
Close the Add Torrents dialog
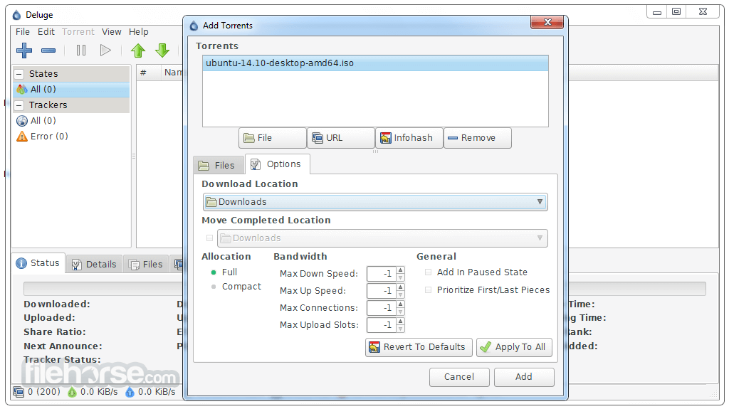547,22
